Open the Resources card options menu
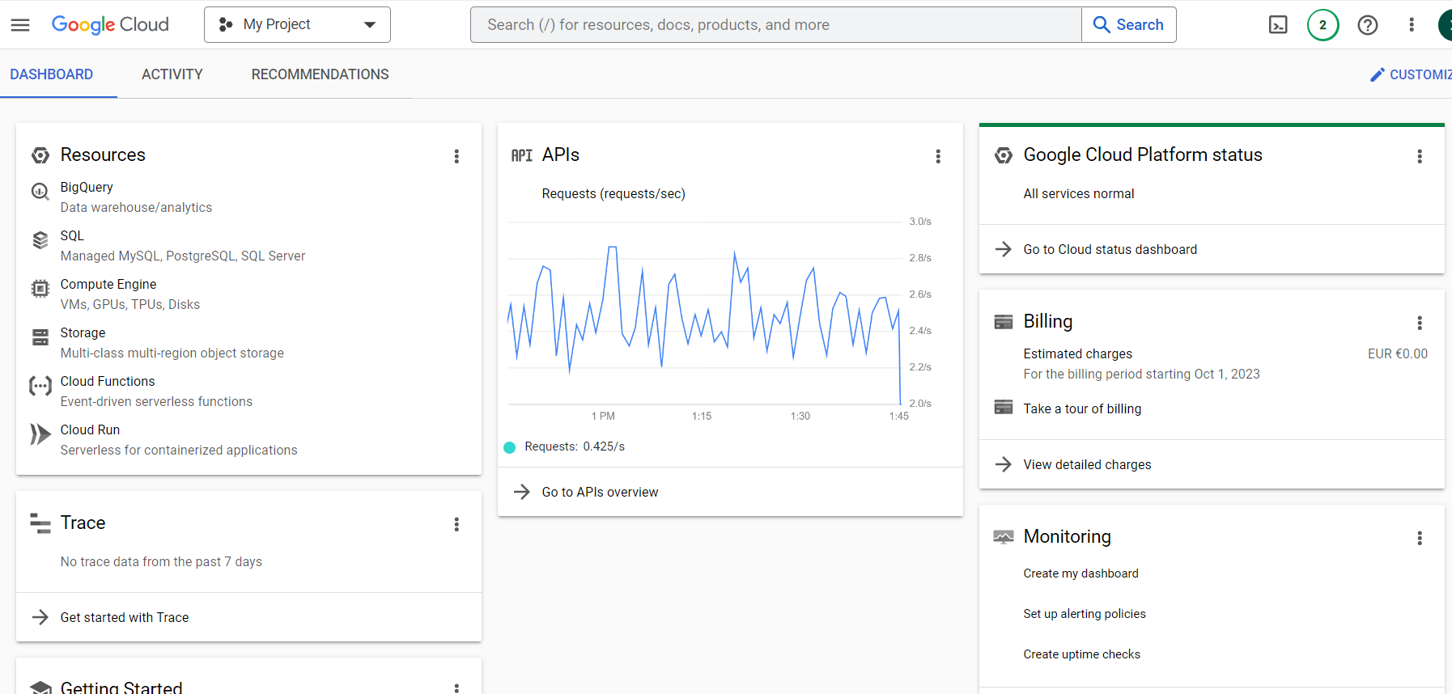The height and width of the screenshot is (694, 1452). click(x=456, y=156)
